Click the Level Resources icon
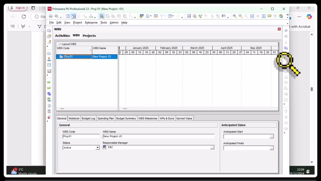This screenshot has width=321, height=181. coord(200,16)
